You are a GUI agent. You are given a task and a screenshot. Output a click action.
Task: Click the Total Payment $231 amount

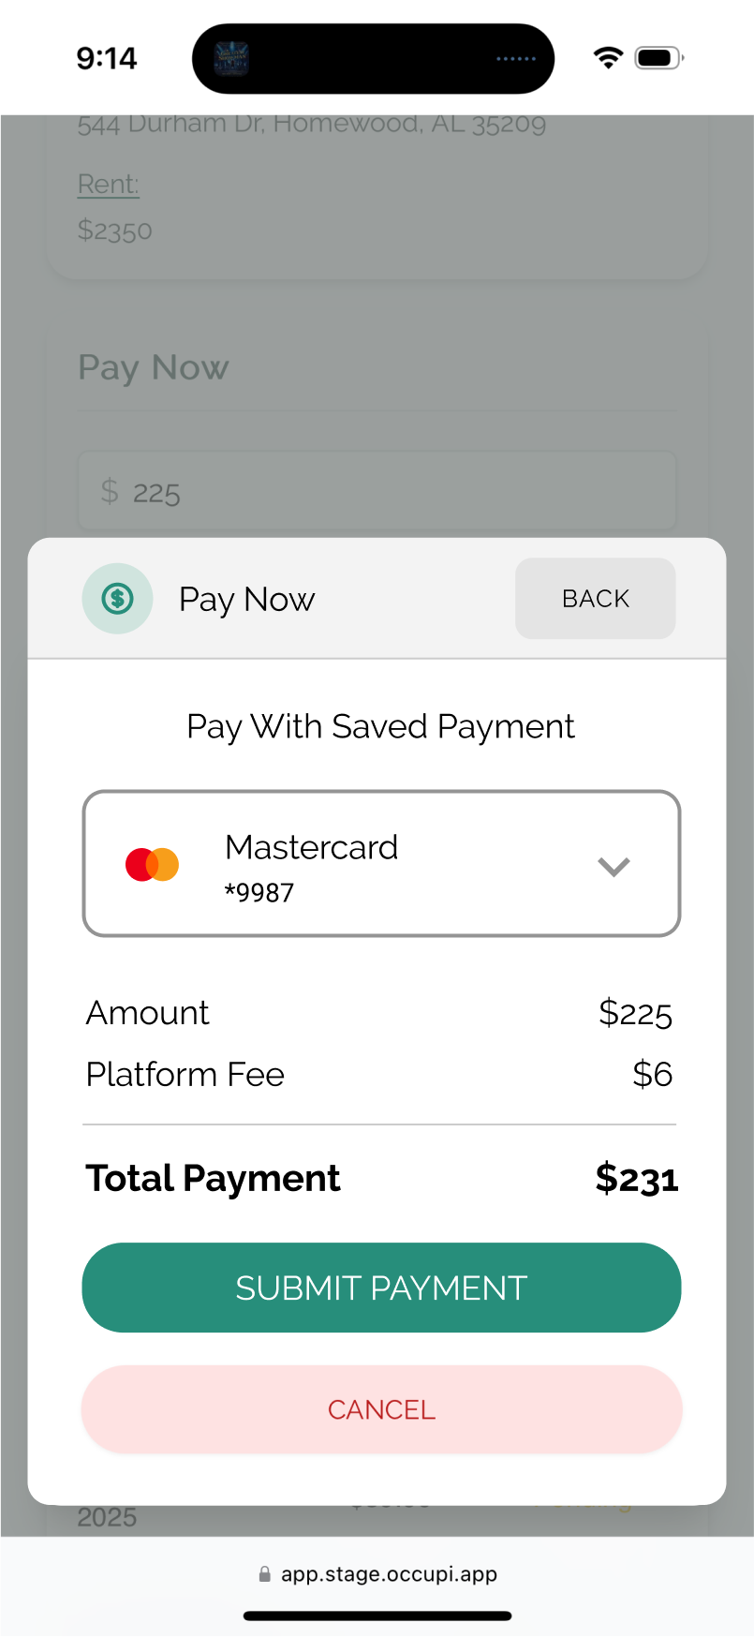click(637, 1179)
